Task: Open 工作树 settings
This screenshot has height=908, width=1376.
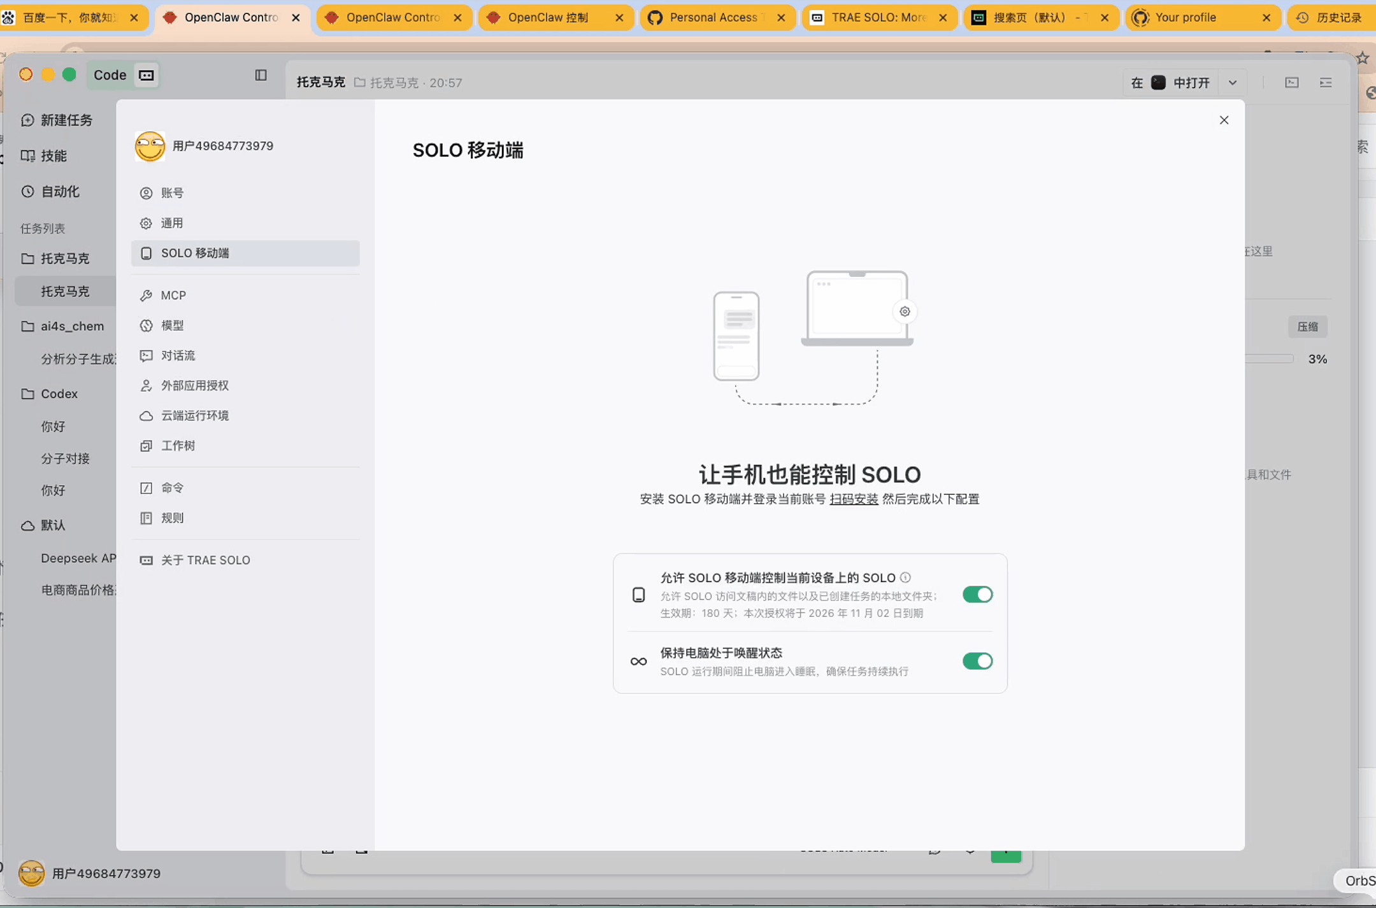Action: tap(245, 446)
